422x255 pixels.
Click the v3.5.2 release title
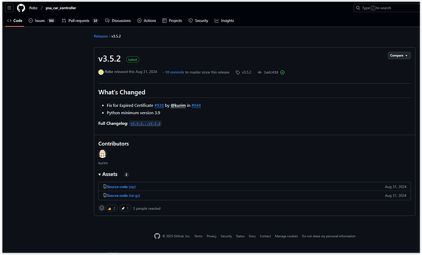(x=109, y=59)
